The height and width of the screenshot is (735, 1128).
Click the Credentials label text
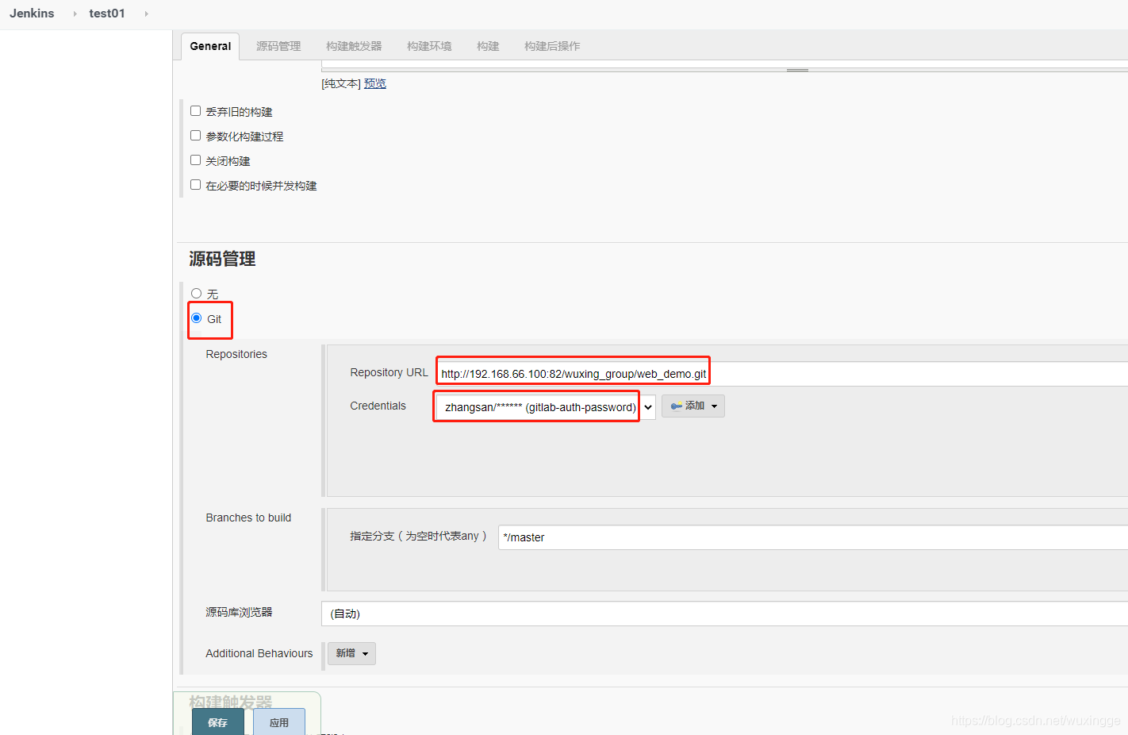[378, 406]
